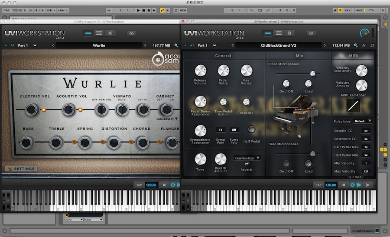Viewport: 390px width, 237px height.
Task: Close the MIDI panel with x Close
Action: 355,177
